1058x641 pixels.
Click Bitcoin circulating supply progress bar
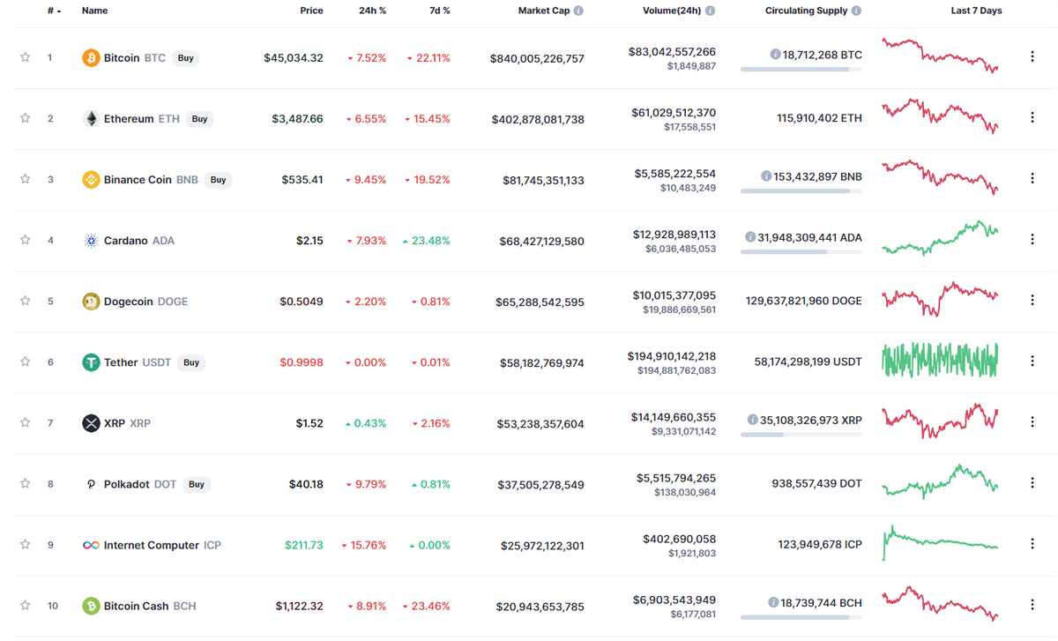[801, 69]
